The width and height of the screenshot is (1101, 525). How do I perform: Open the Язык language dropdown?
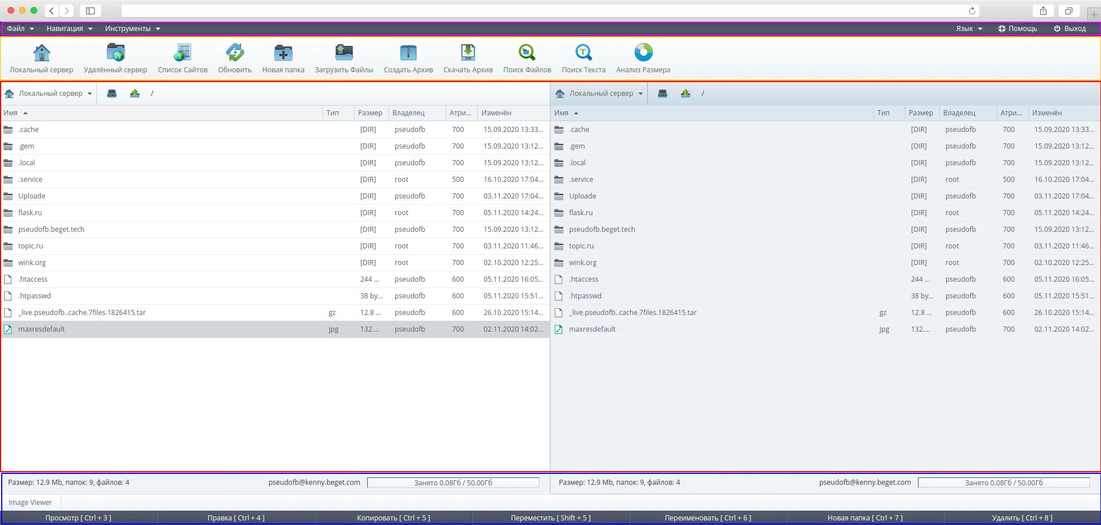point(968,29)
